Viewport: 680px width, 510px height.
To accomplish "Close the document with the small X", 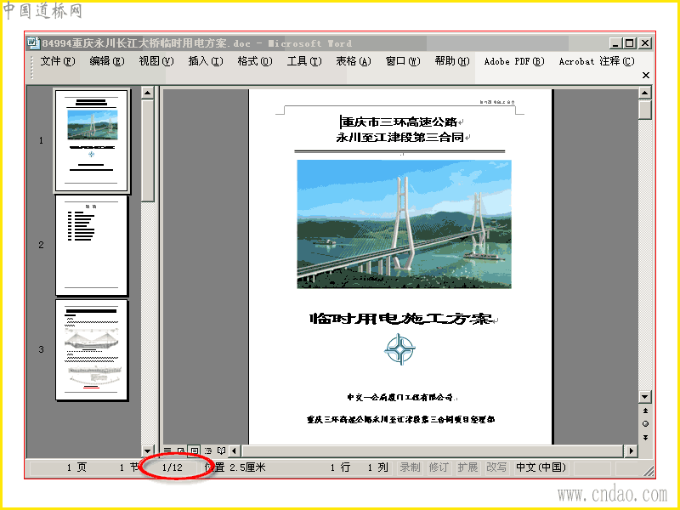I will click(646, 76).
